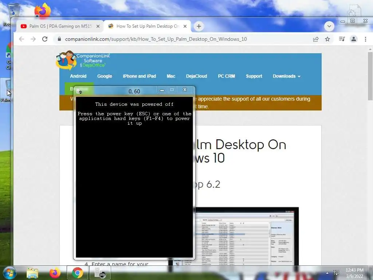Open the Android menu item
This screenshot has width=373, height=280.
[x=78, y=76]
